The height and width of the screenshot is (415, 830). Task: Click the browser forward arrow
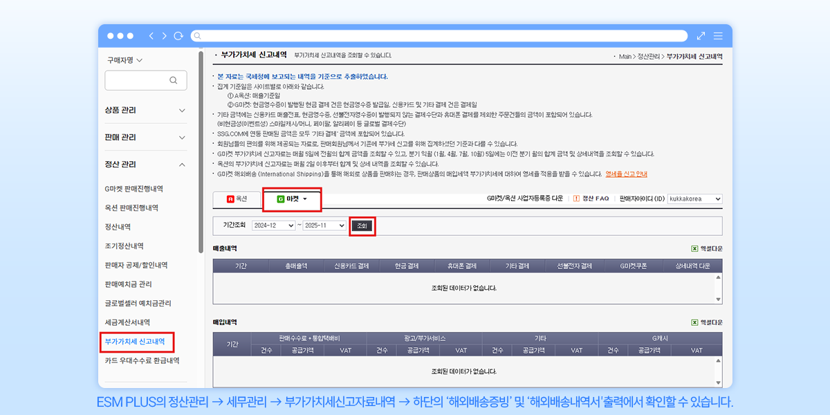click(165, 36)
